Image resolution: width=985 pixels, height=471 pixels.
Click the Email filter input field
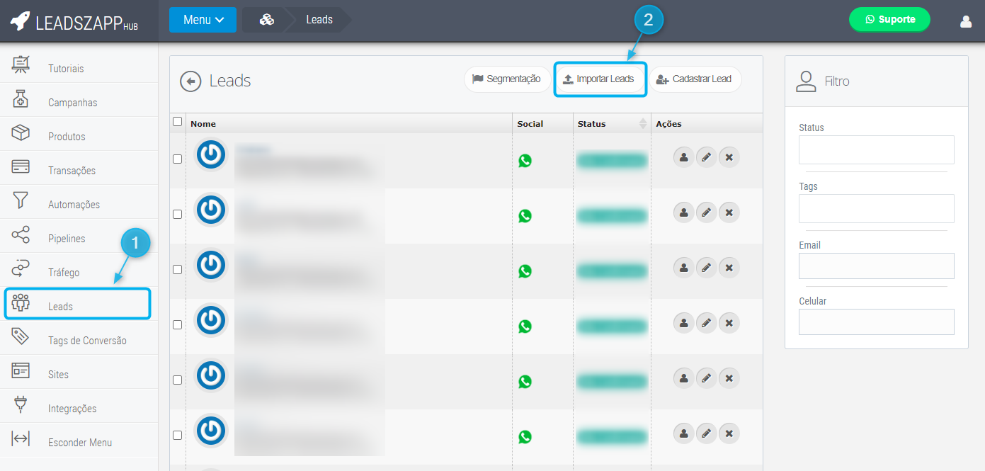click(x=876, y=266)
